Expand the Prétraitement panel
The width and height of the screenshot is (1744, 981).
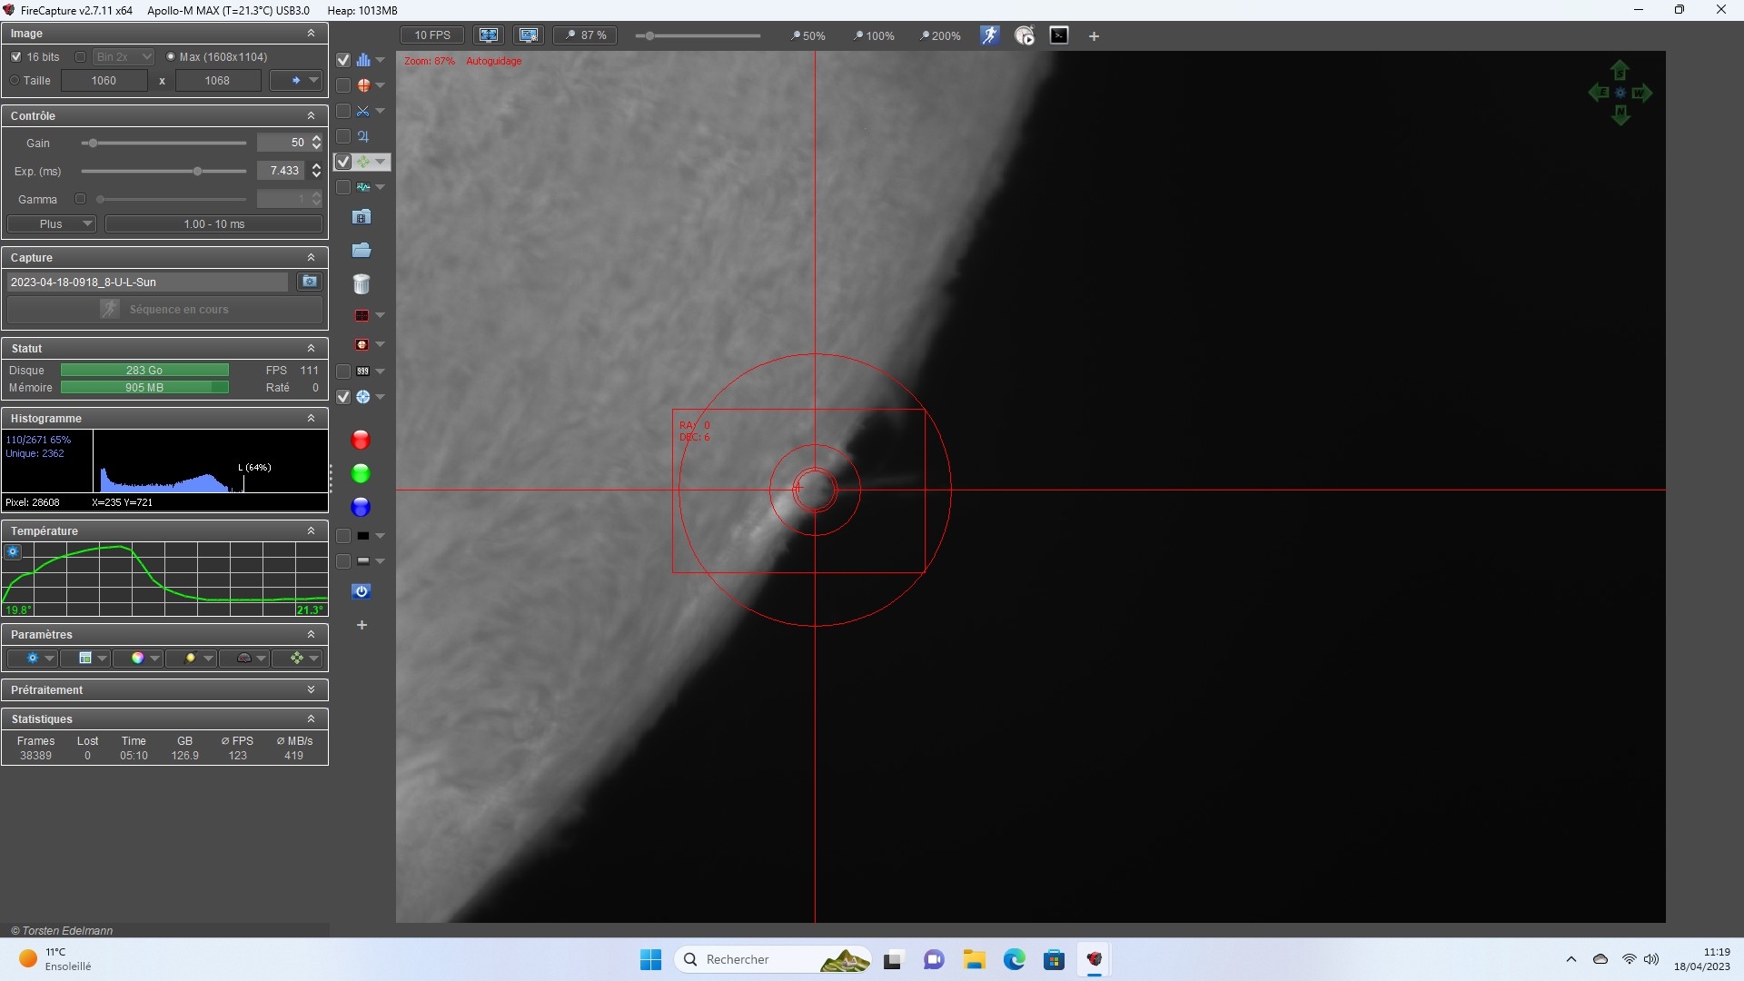point(311,690)
